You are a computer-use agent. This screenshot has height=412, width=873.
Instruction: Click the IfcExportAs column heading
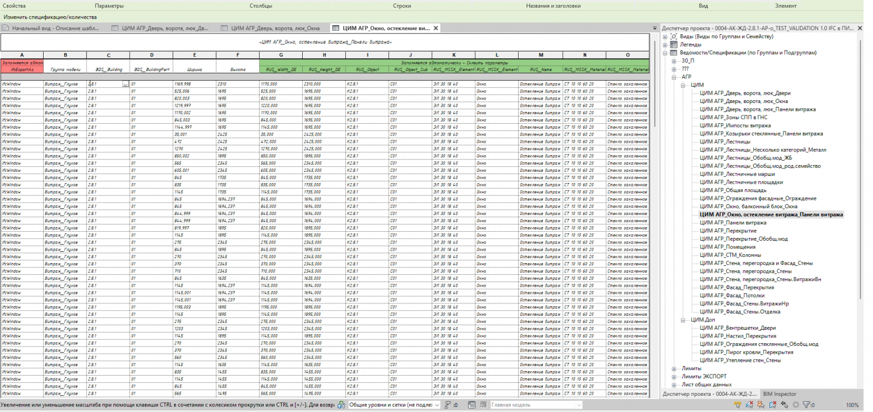pos(22,69)
